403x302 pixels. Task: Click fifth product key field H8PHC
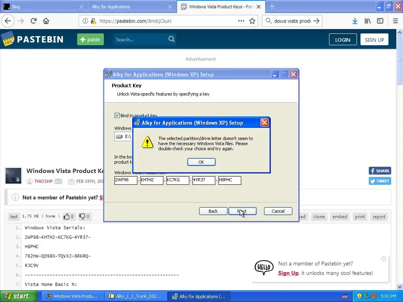(x=229, y=180)
